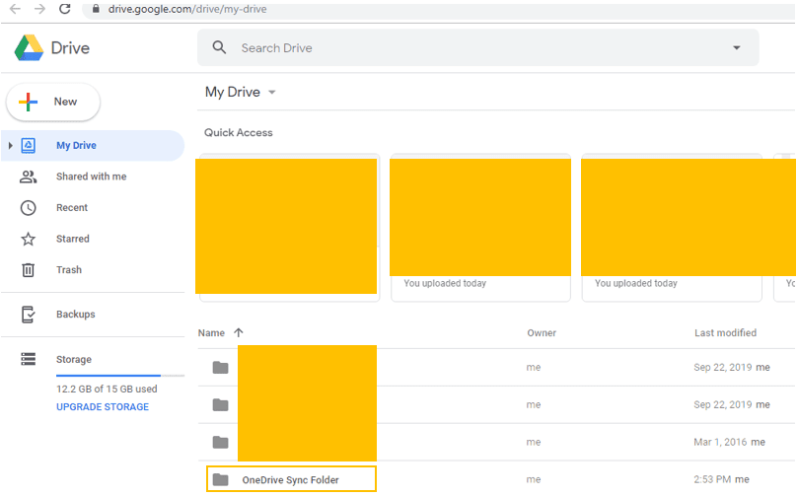798x497 pixels.
Task: Click the Recent clock icon
Action: pos(28,208)
